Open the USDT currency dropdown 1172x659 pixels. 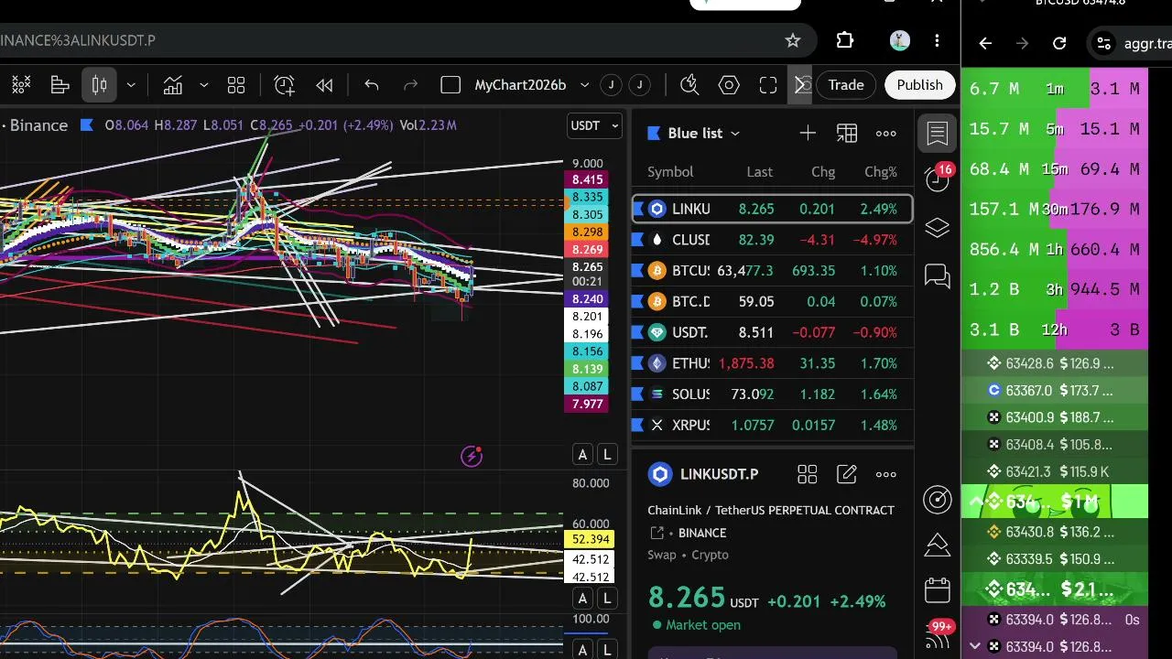click(x=595, y=125)
